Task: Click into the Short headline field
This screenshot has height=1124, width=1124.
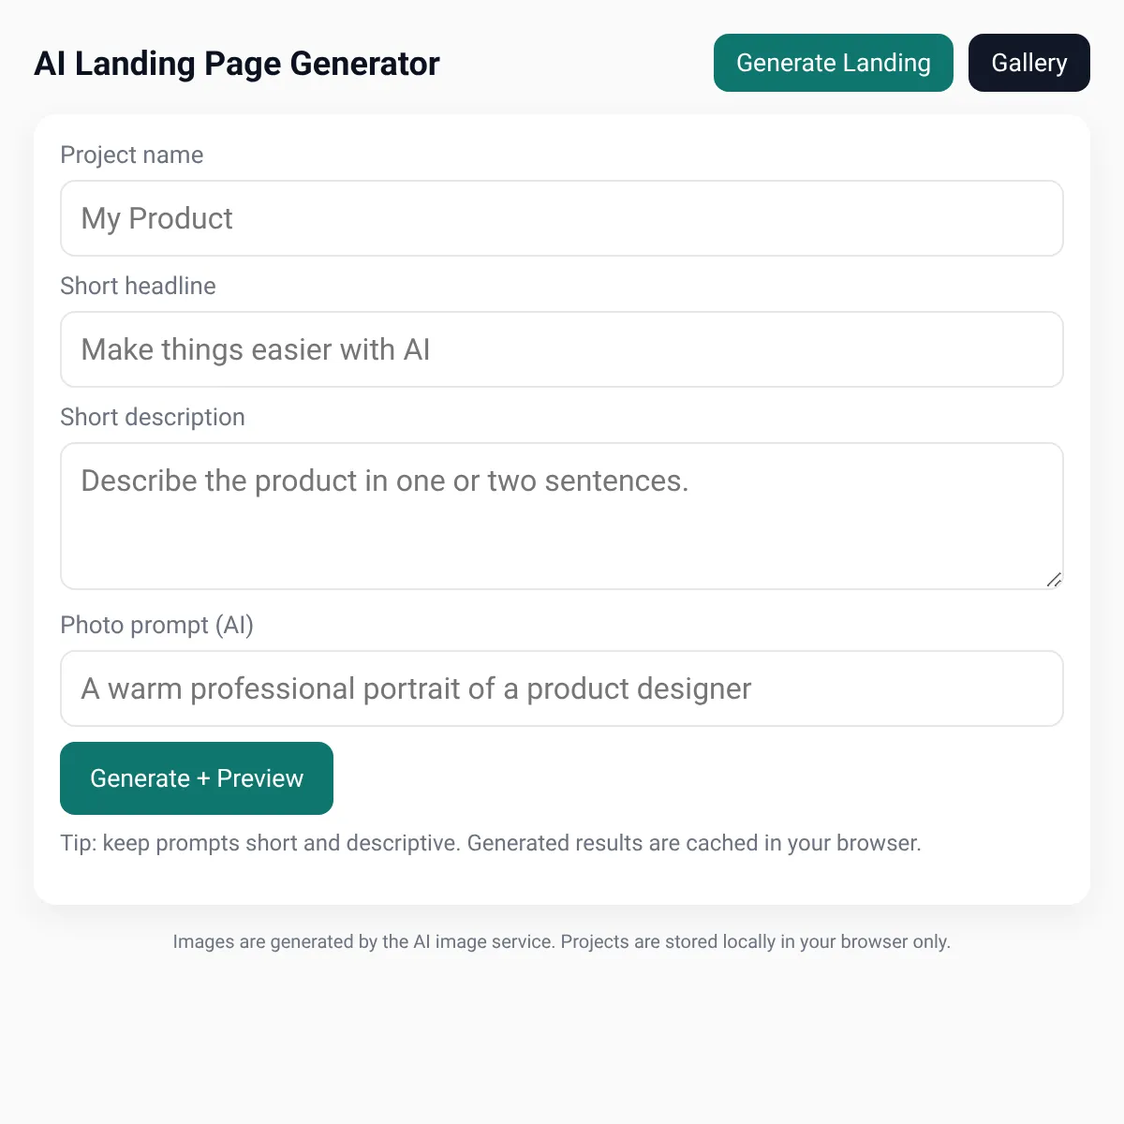Action: 562,349
